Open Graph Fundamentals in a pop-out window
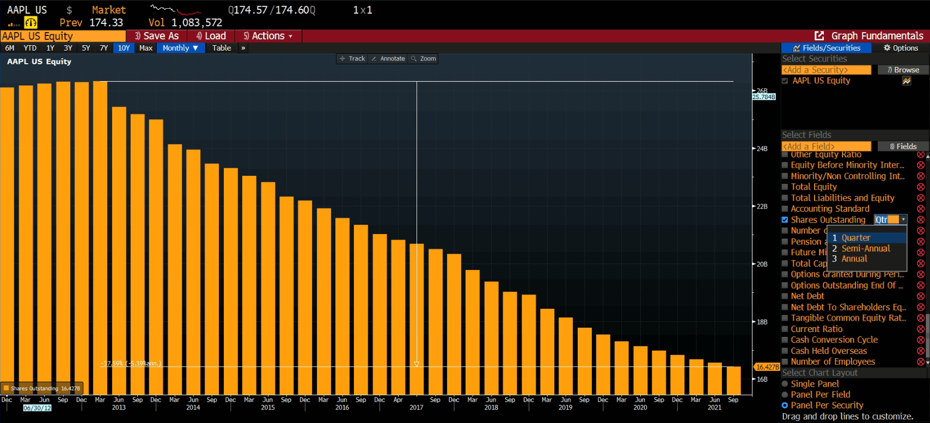The image size is (930, 423). tap(819, 36)
